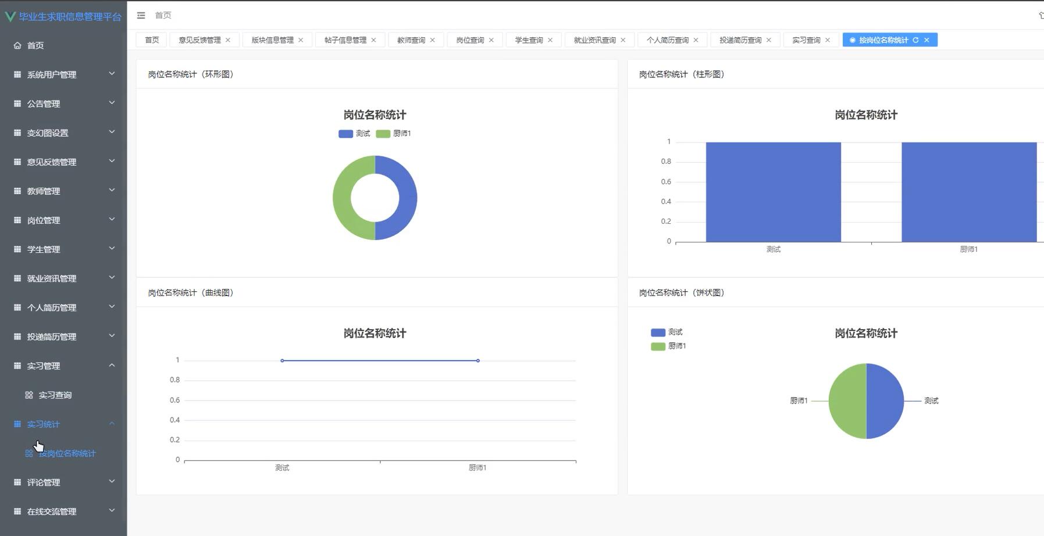Screen dimensions: 1044x536
Task: Switch to the 教师查询 tab
Action: pyautogui.click(x=412, y=40)
